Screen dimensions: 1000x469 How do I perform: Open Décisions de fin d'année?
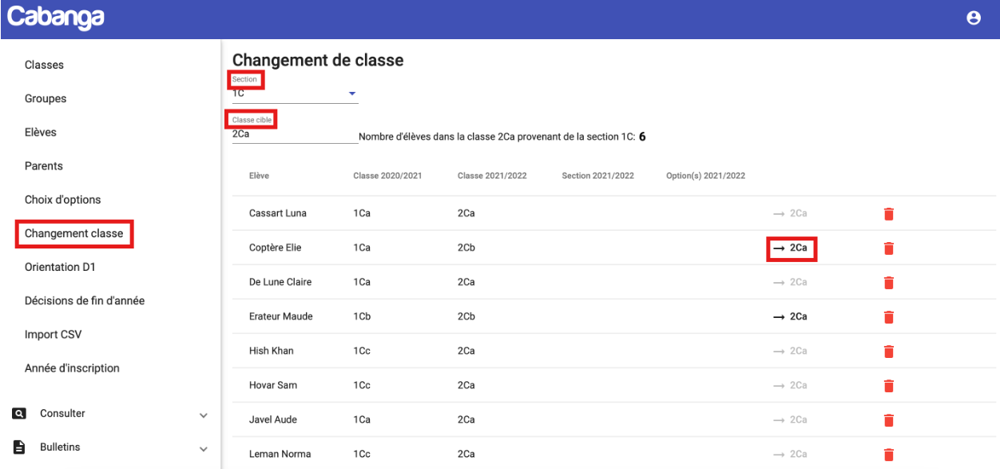pyautogui.click(x=85, y=301)
